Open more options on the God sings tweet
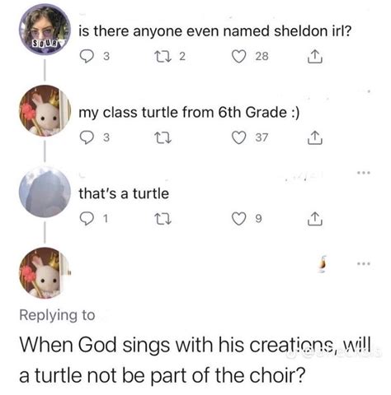This screenshot has width=391, height=395. pyautogui.click(x=364, y=263)
